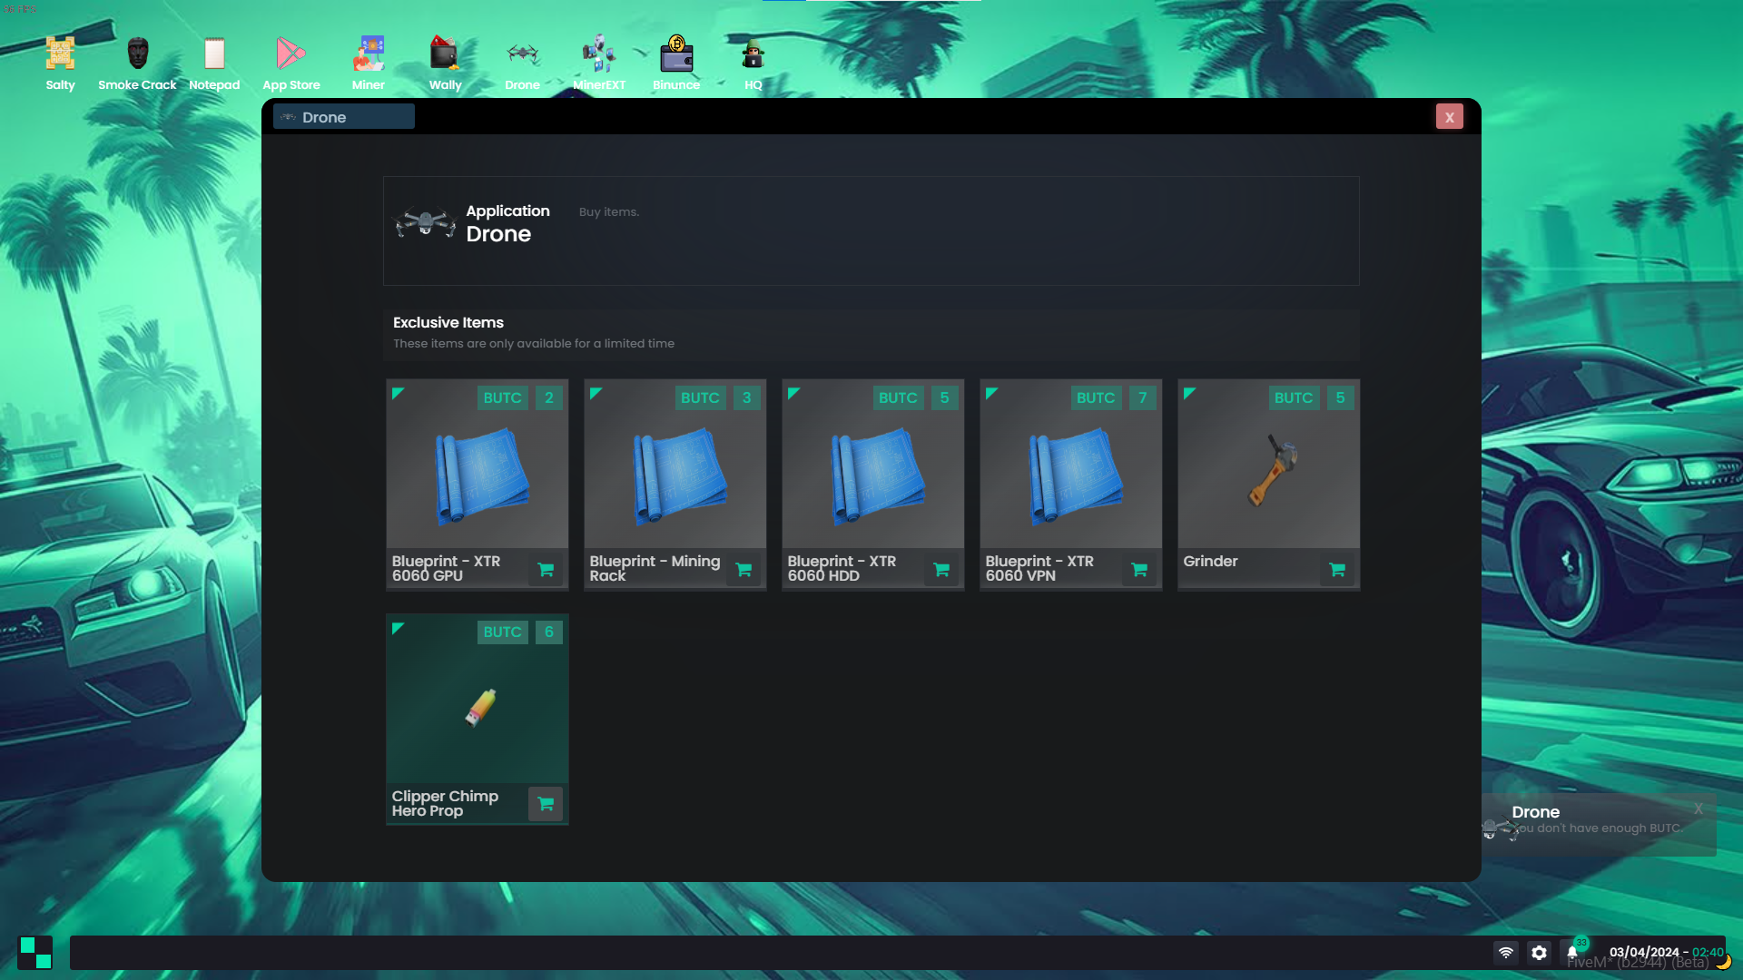Add Blueprint Mining Rack to cart
1743x980 pixels.
[x=743, y=570]
